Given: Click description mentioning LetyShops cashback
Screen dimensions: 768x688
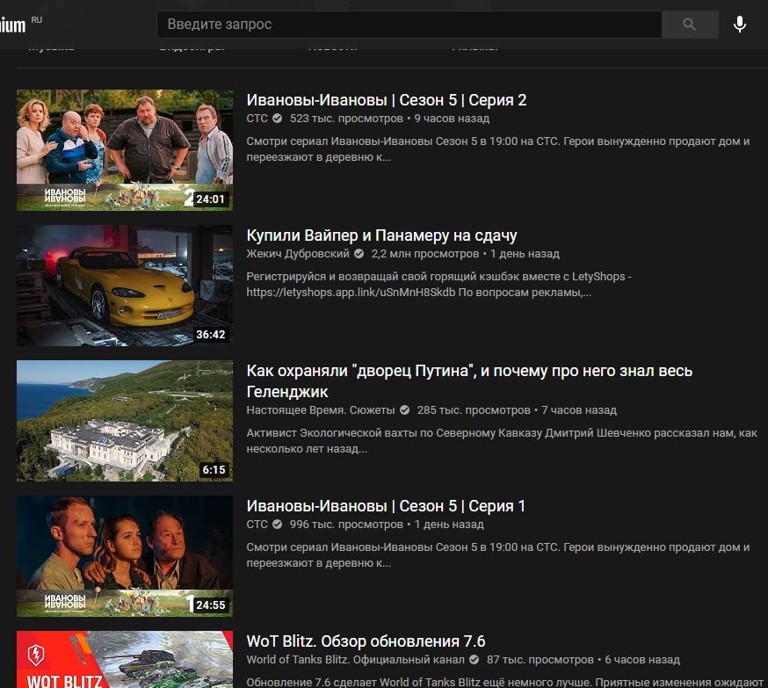Looking at the screenshot, I should pos(438,285).
